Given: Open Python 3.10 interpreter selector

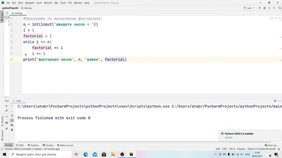Looking at the screenshot, I should coord(261,149).
